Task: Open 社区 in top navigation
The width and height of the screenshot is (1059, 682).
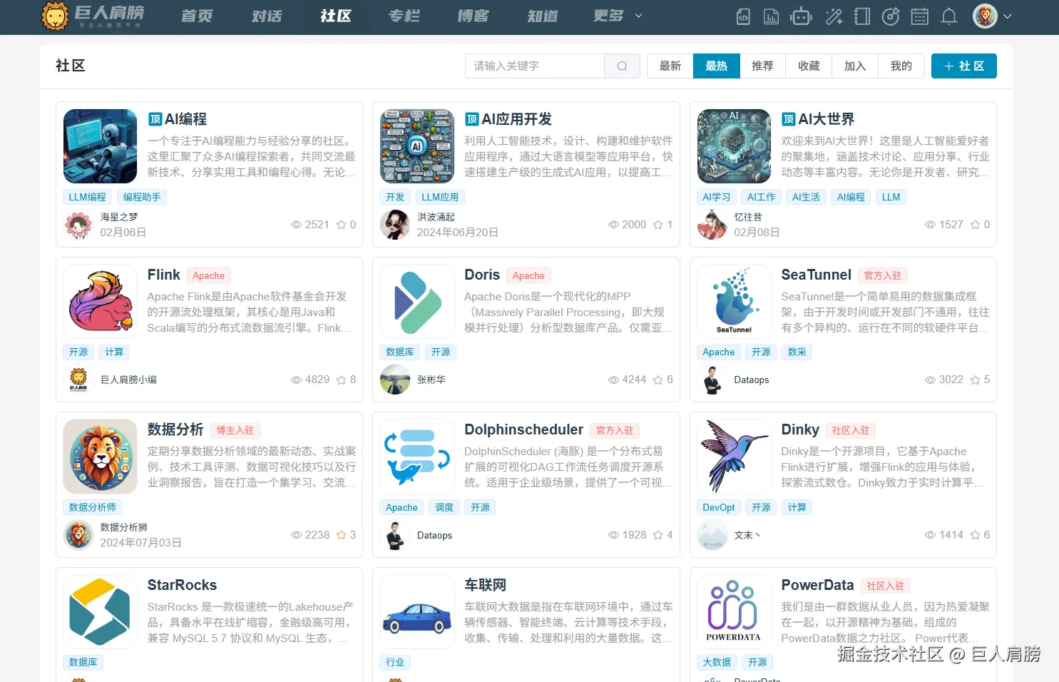Action: [x=336, y=16]
